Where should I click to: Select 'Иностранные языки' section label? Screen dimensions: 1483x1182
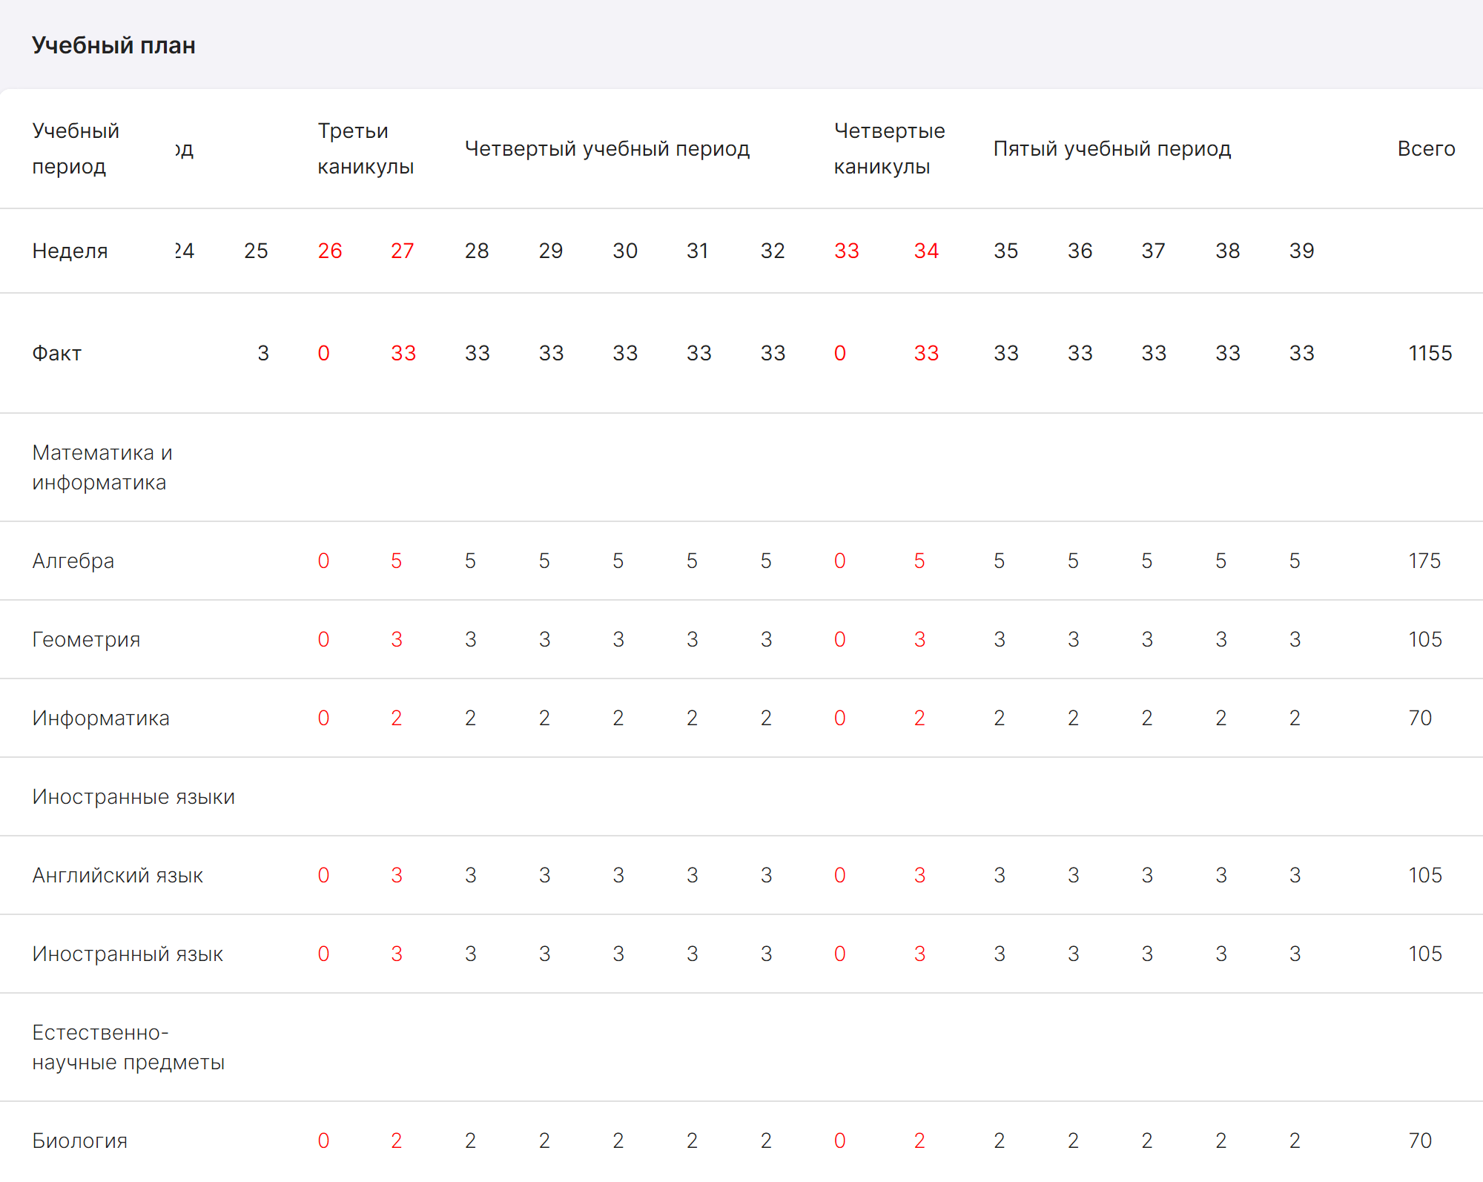tap(133, 796)
